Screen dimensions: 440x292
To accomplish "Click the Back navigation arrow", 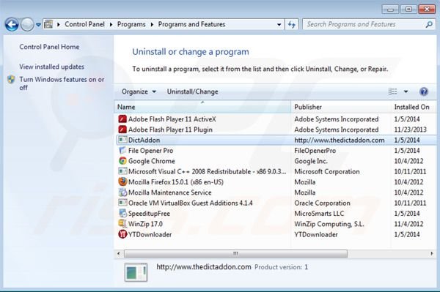I will pos(12,25).
